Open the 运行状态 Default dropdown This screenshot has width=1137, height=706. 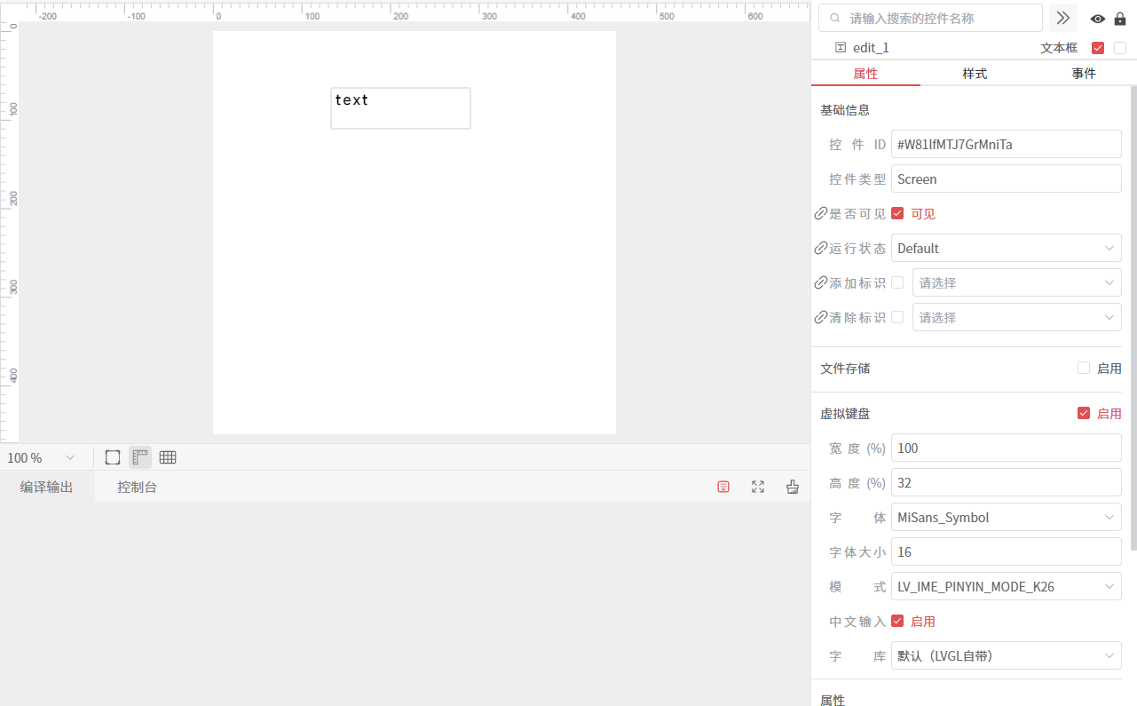click(x=1006, y=249)
